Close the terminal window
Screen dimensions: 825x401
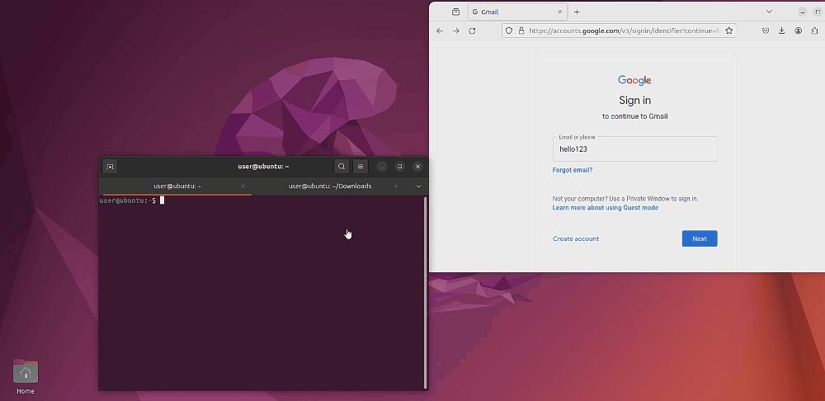point(417,167)
